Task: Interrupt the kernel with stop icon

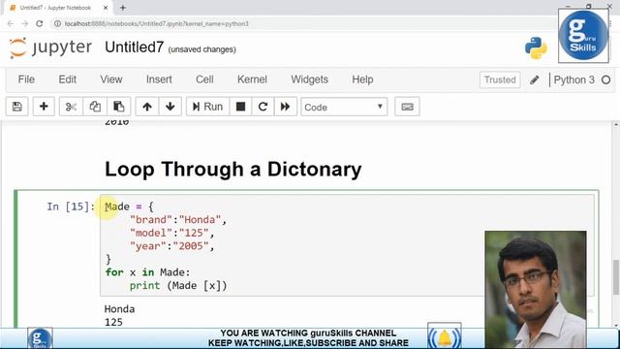Action: coord(240,107)
